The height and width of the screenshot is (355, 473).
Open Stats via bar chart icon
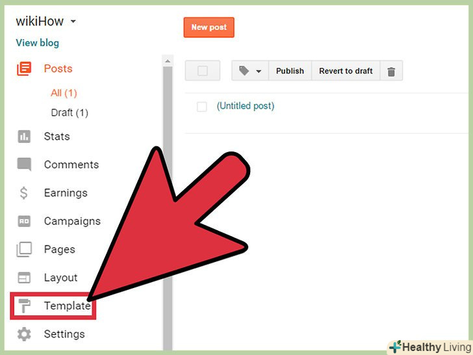24,137
